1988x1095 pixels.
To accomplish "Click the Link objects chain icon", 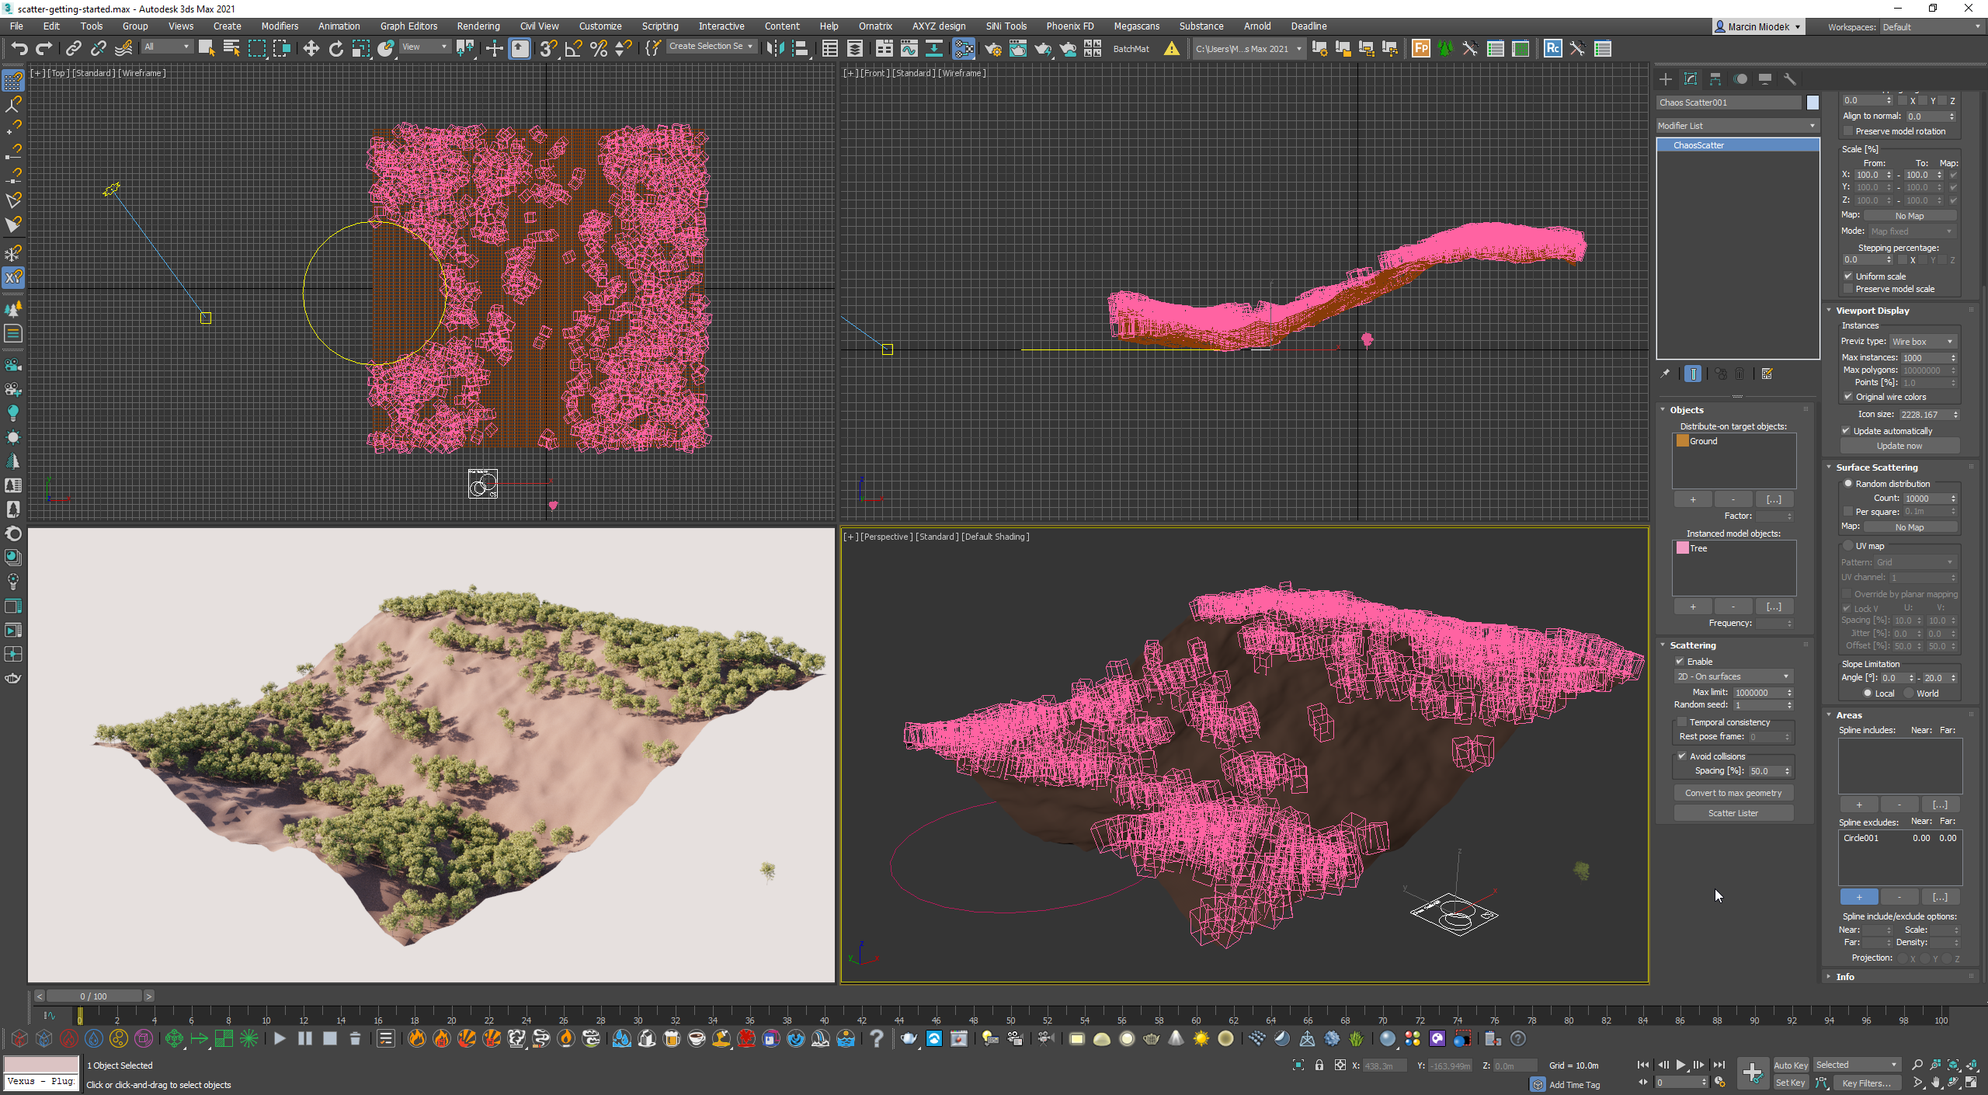I will (x=73, y=49).
